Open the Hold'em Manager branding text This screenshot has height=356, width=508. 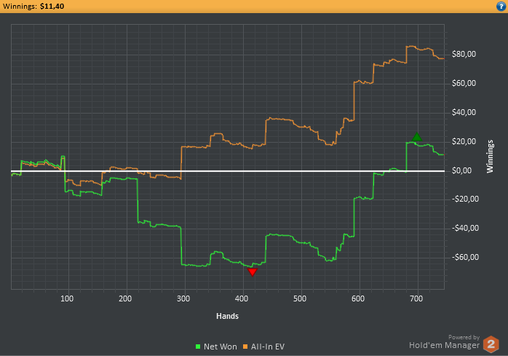[x=444, y=345]
